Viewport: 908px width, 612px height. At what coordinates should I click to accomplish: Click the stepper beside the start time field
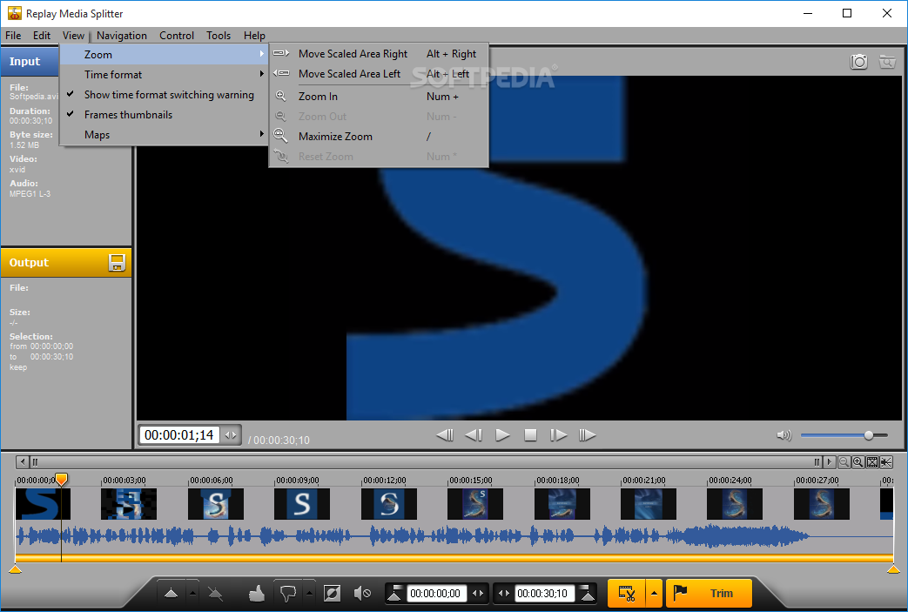478,594
